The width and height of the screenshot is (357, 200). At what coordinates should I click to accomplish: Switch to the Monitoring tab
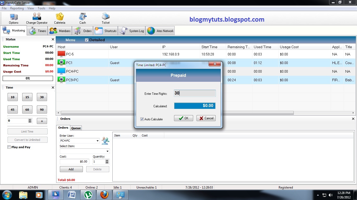click(14, 30)
